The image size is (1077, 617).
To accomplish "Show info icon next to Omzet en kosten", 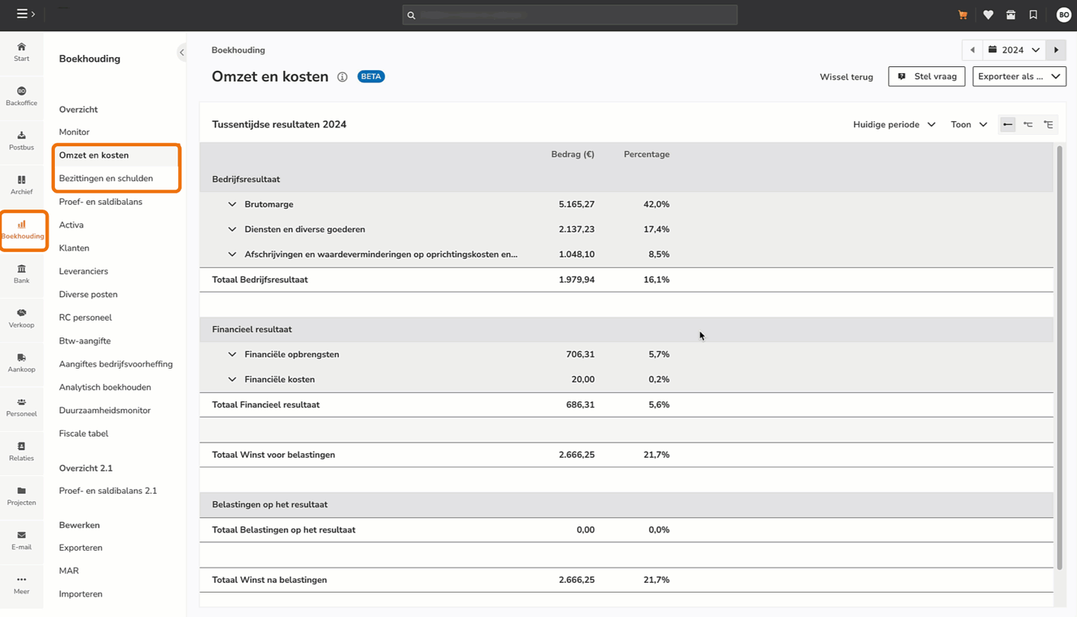I will pyautogui.click(x=343, y=77).
